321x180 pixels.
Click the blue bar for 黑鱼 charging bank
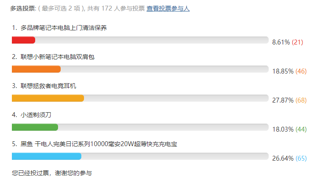point(47,156)
